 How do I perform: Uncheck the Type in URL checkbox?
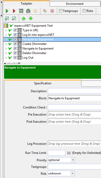pyautogui.click(x=15, y=30)
